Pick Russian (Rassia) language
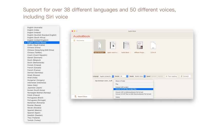Viewport: 205px width, 128px height. pos(42,105)
